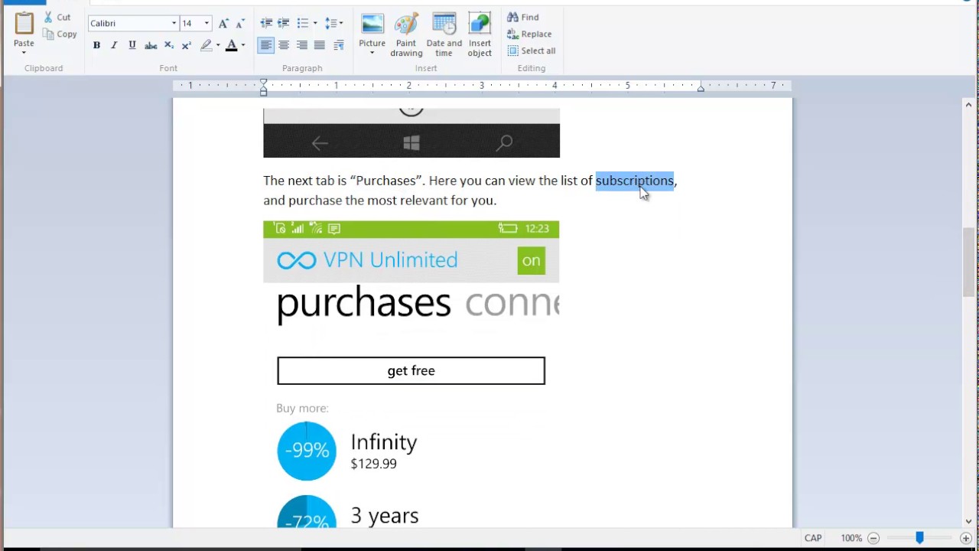Click Insert object
Image resolution: width=979 pixels, height=551 pixels.
pos(480,34)
